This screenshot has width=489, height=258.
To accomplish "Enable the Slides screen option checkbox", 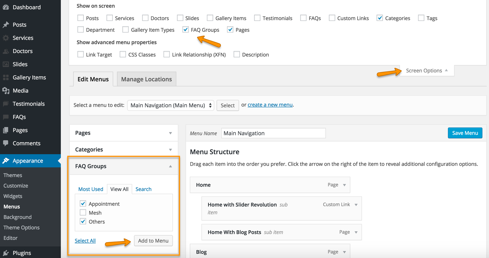I will click(180, 18).
